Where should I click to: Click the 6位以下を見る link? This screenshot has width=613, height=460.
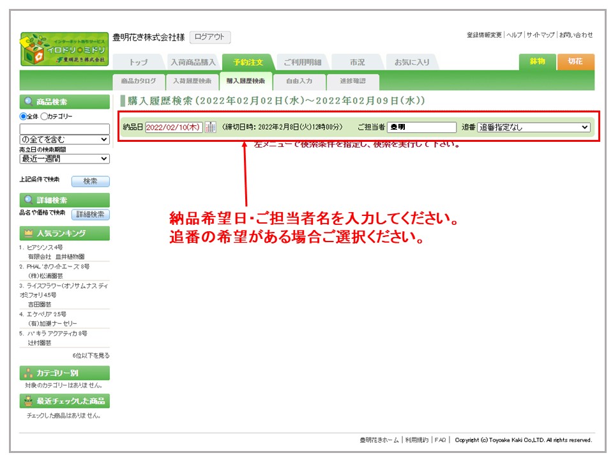click(x=91, y=355)
